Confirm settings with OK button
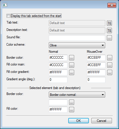This screenshot has width=119, height=129. (x=78, y=120)
